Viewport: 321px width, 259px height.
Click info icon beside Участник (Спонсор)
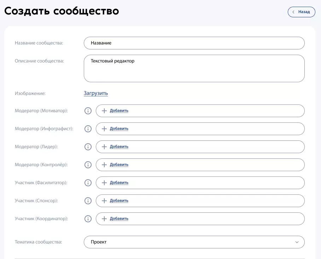pyautogui.click(x=88, y=201)
